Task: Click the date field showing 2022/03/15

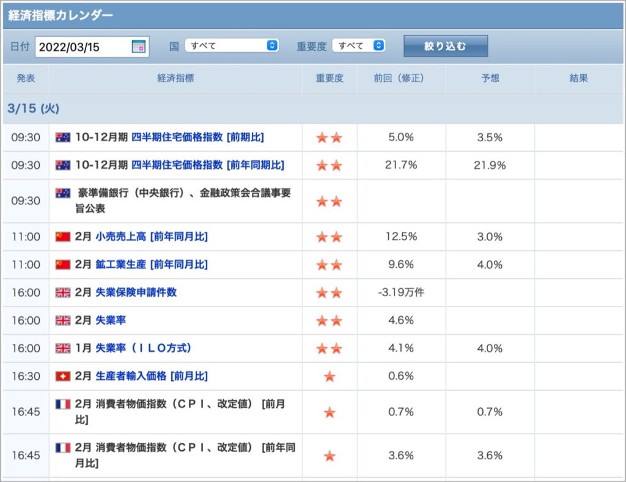Action: click(x=92, y=46)
